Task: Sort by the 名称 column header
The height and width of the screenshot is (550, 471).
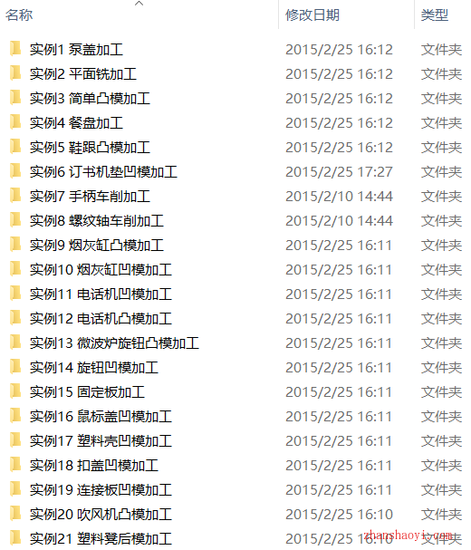Action: pos(19,15)
